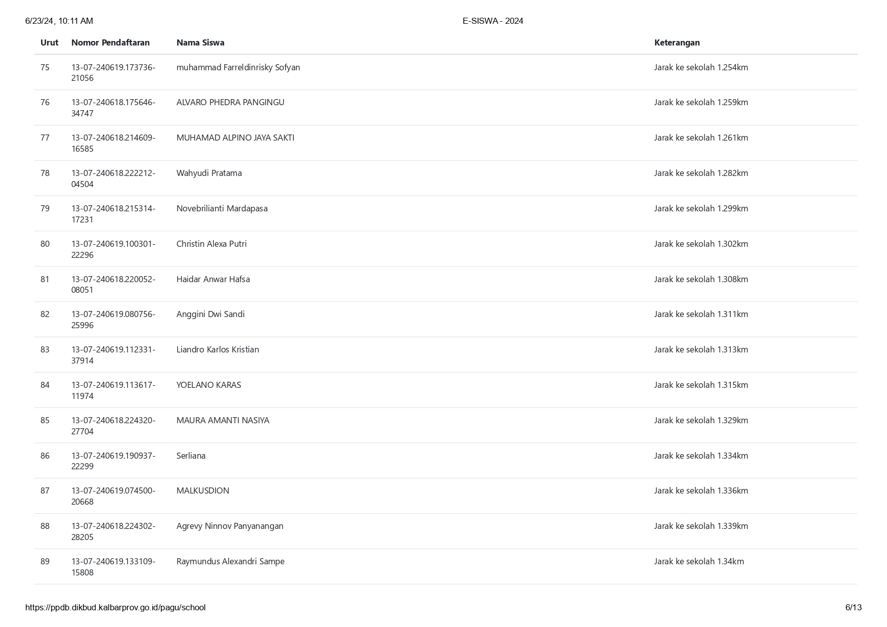
Task: Click registration number ending 11974
Action: point(113,390)
